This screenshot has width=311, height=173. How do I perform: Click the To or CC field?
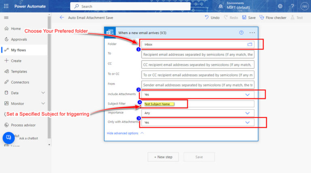coord(198,75)
